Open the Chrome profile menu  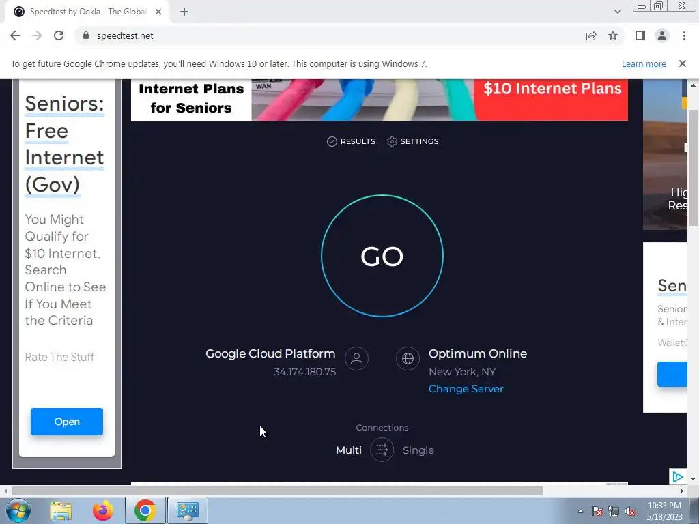pos(662,35)
